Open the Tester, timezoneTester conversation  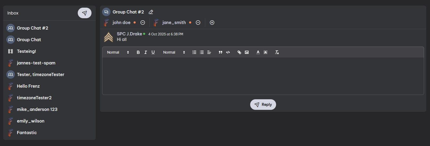pyautogui.click(x=40, y=74)
